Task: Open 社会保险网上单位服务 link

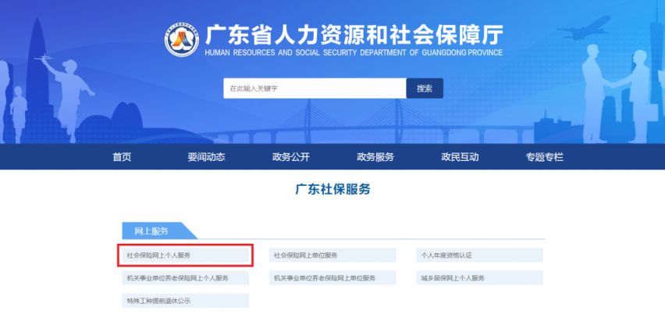Action: click(332, 255)
